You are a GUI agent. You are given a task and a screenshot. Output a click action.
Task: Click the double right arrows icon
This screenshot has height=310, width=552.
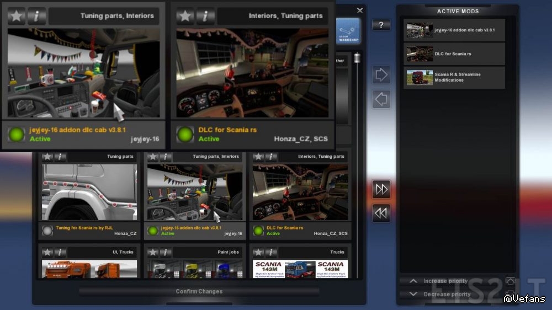click(381, 190)
